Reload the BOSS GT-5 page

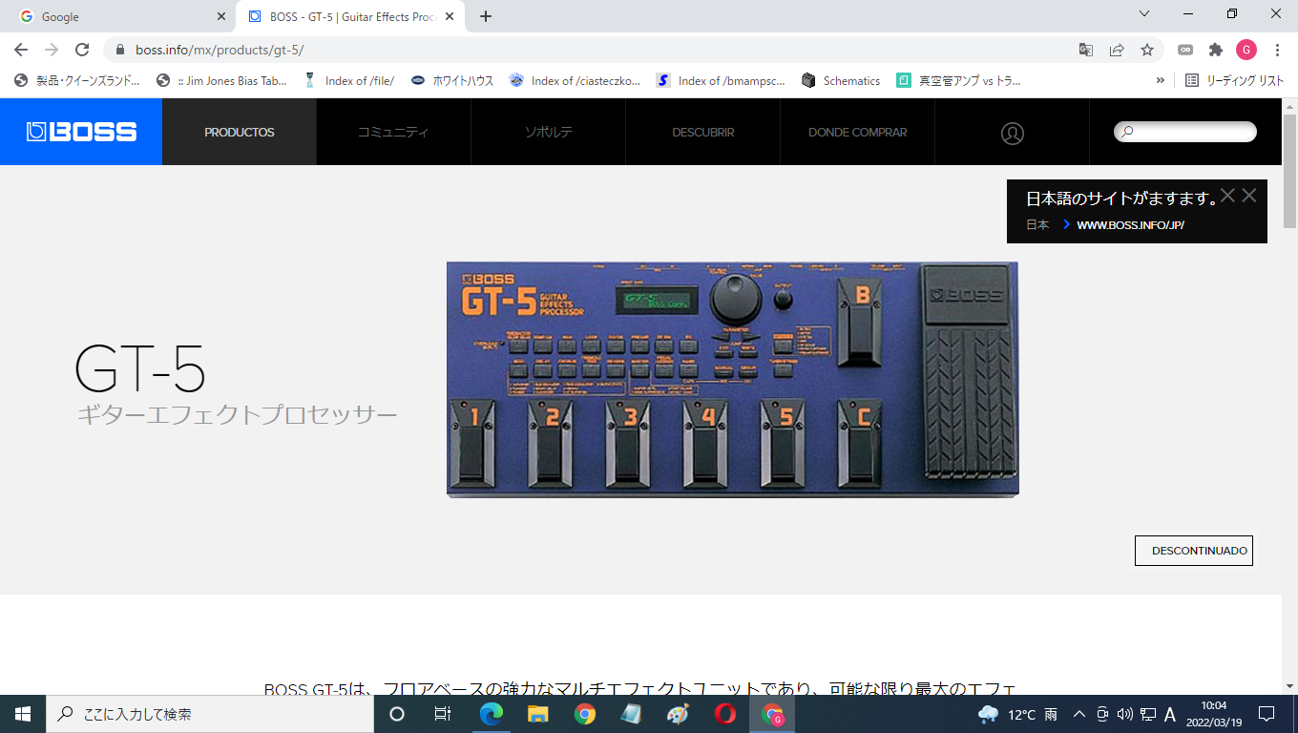pyautogui.click(x=82, y=50)
